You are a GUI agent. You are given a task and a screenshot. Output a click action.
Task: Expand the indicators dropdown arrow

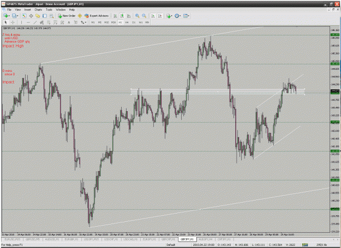pyautogui.click(x=171, y=16)
